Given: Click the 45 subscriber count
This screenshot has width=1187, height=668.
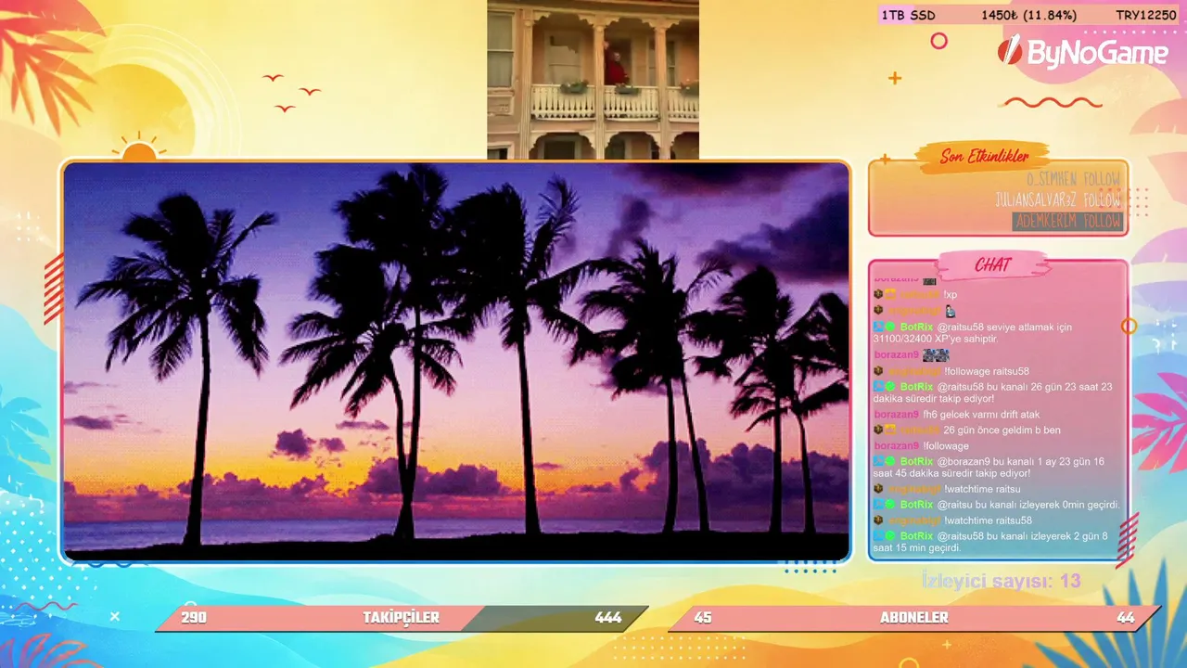Looking at the screenshot, I should click(703, 618).
